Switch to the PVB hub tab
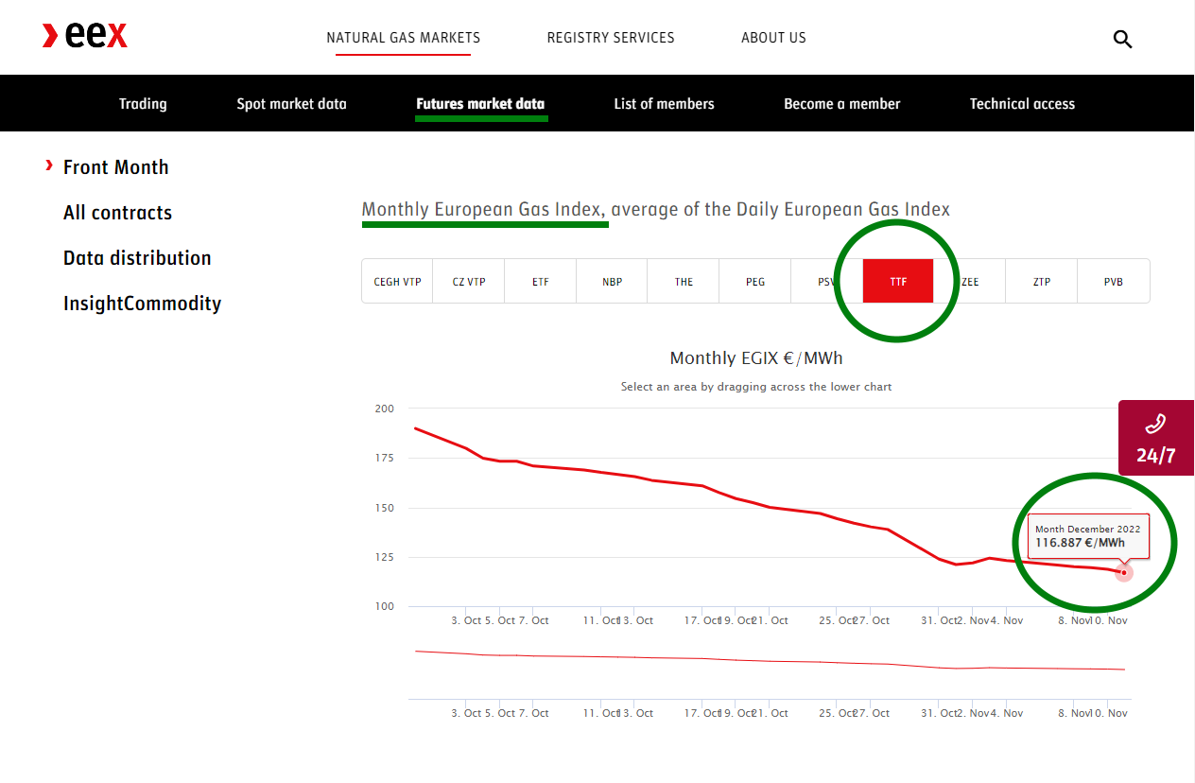Image resolution: width=1195 pixels, height=783 pixels. (1114, 281)
